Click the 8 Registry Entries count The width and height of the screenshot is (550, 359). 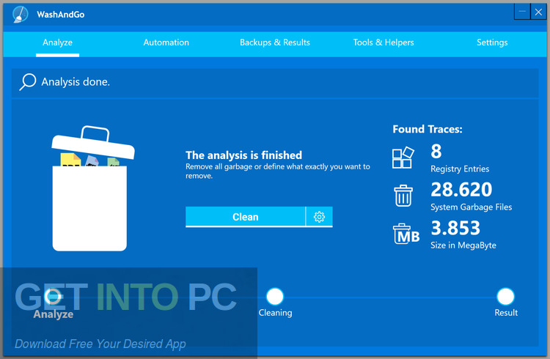coord(436,152)
